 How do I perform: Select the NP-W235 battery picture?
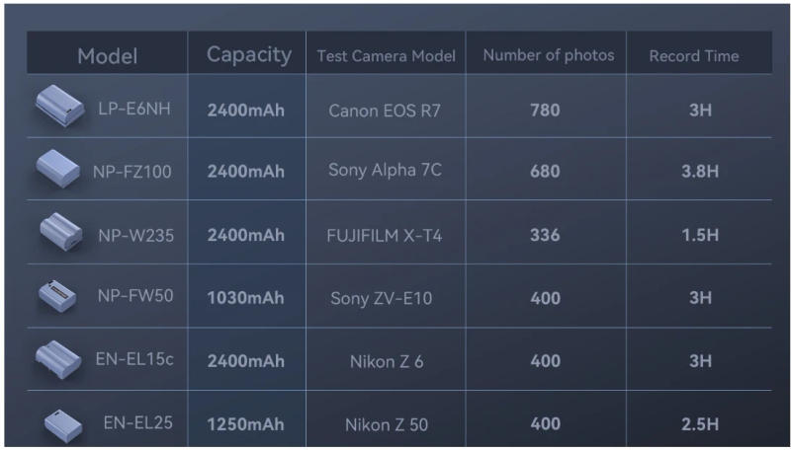[x=61, y=232]
